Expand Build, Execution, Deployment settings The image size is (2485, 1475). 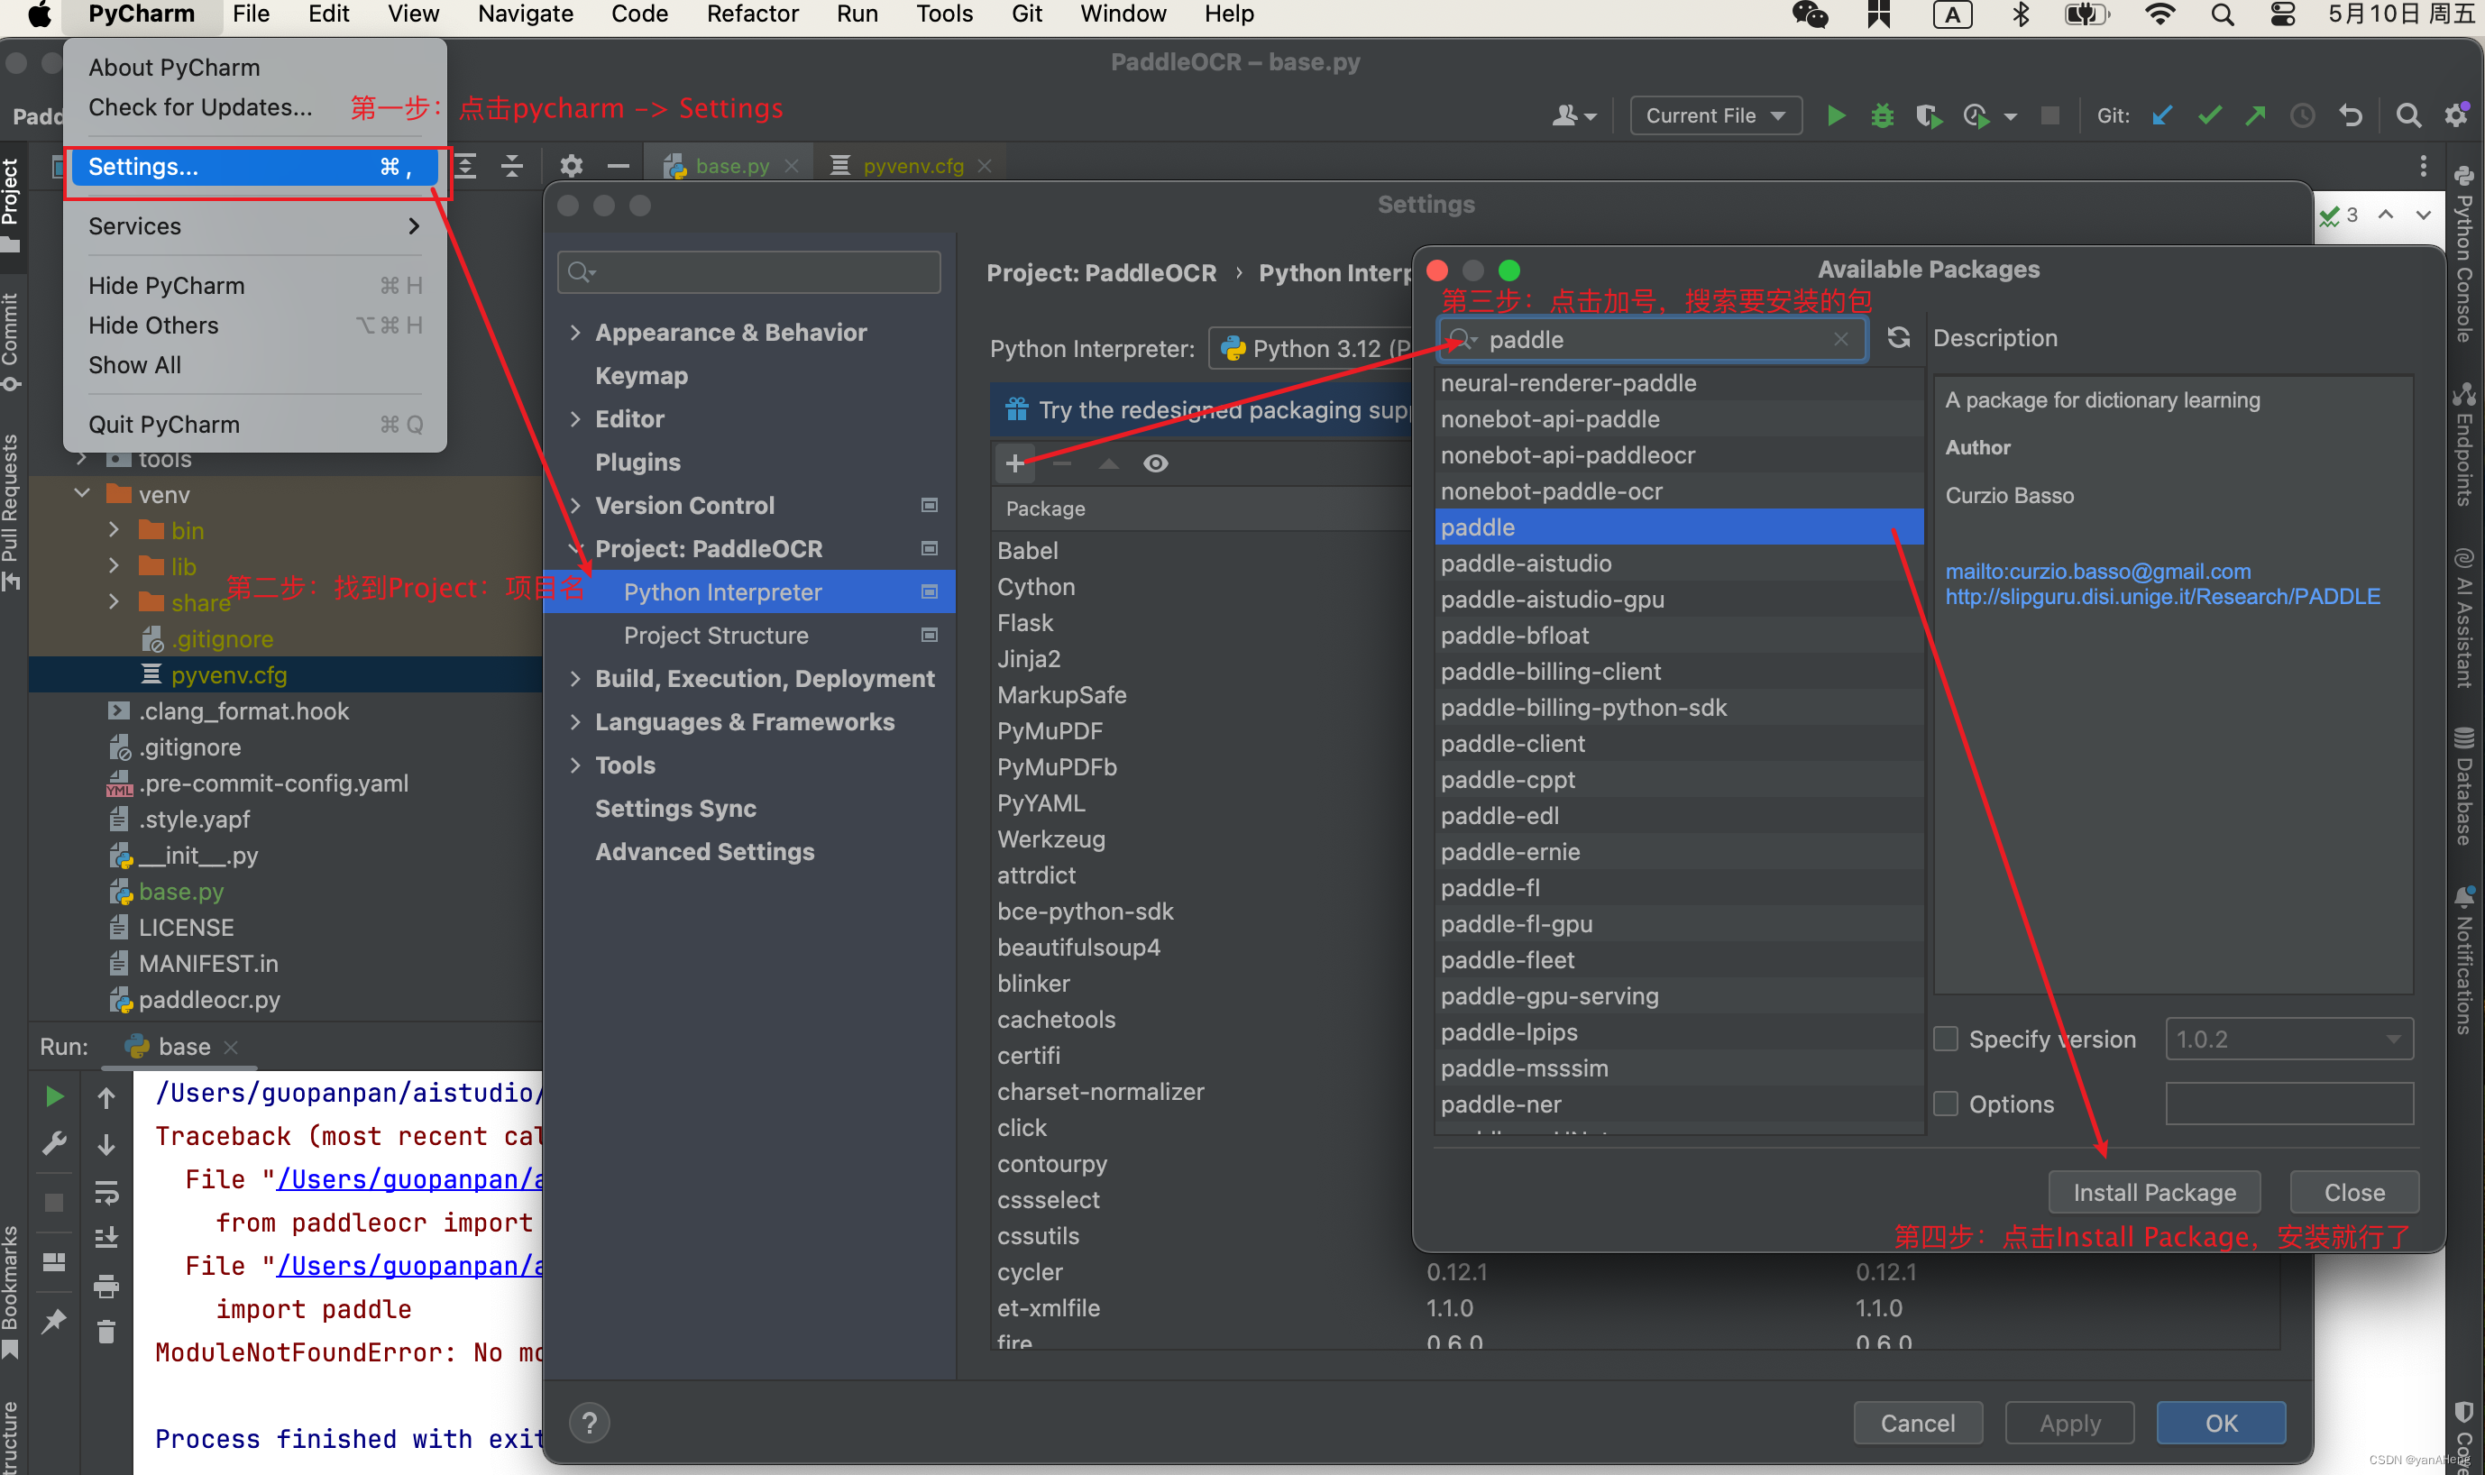pyautogui.click(x=575, y=678)
